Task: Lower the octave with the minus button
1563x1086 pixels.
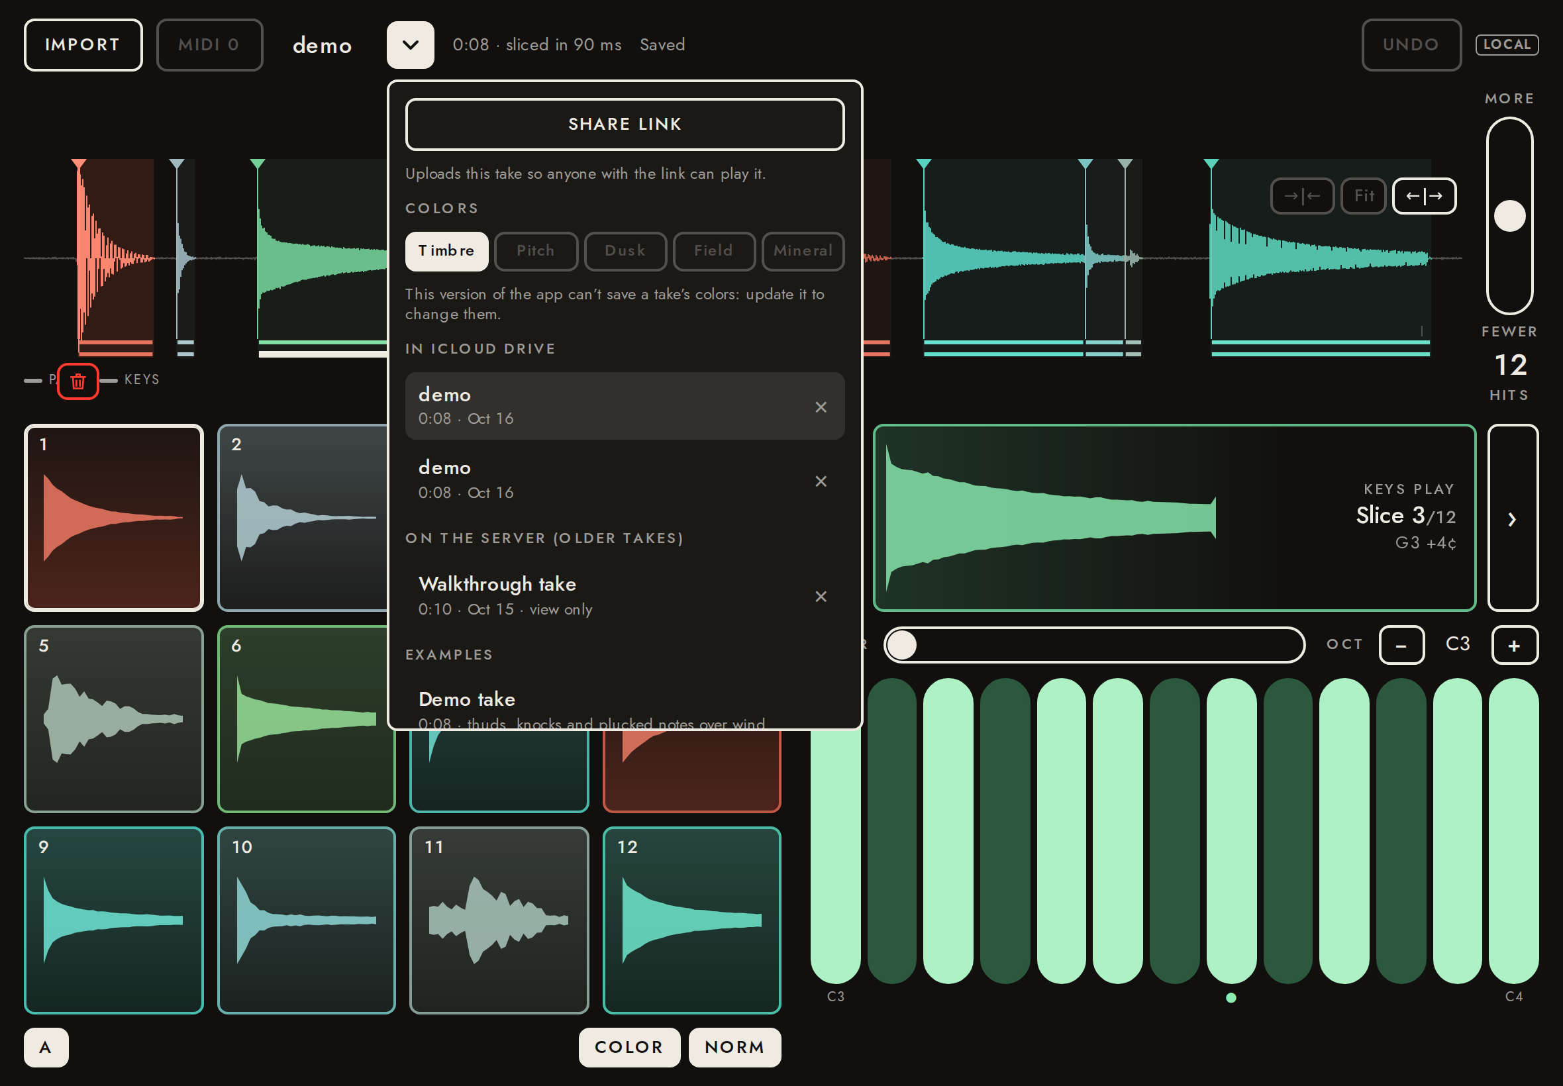Action: [x=1401, y=645]
